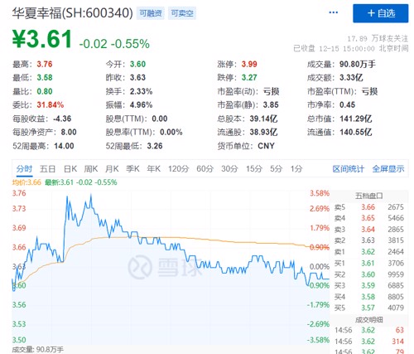Click the current price ¥3.61
Screen dimensions: 414x354
(x=42, y=39)
